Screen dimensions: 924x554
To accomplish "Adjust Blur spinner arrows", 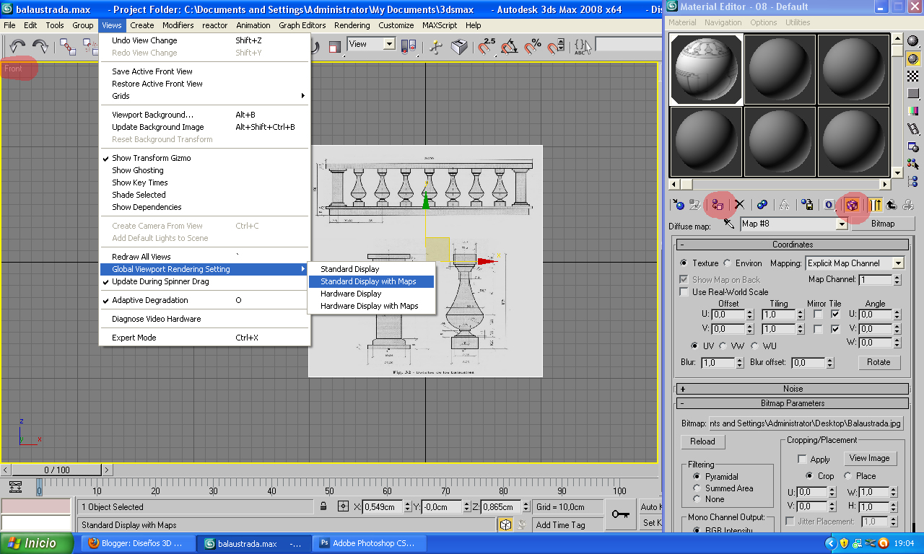I will coord(740,363).
